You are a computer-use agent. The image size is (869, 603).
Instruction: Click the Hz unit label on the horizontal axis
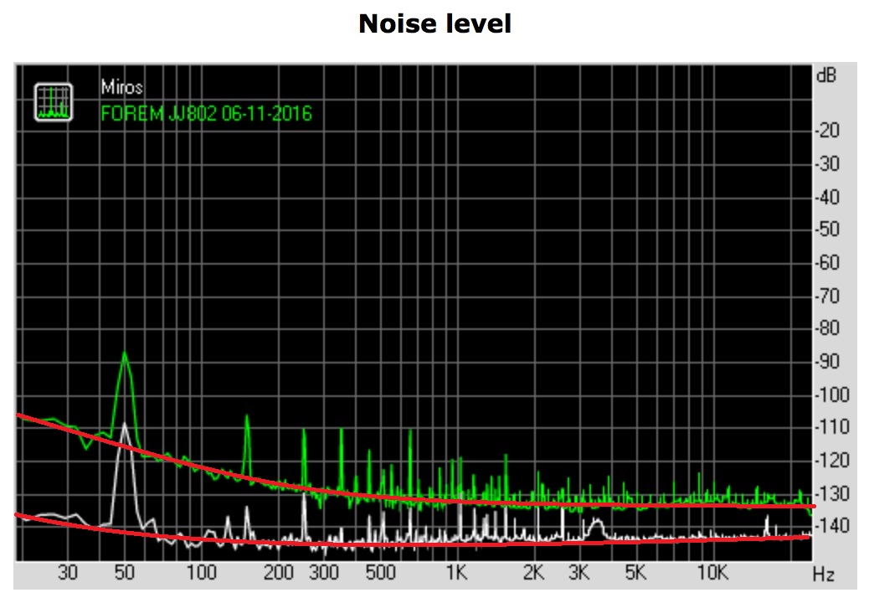point(824,575)
